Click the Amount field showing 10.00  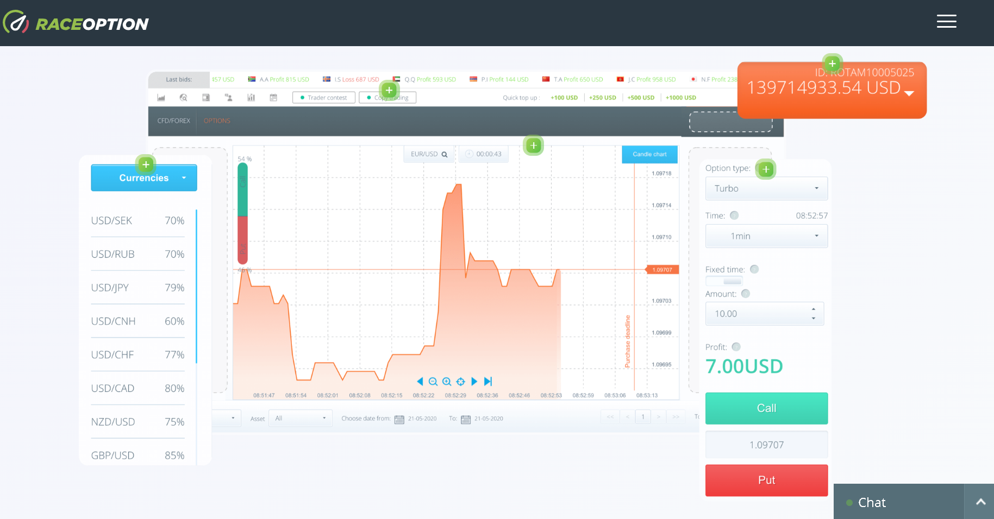tap(758, 314)
